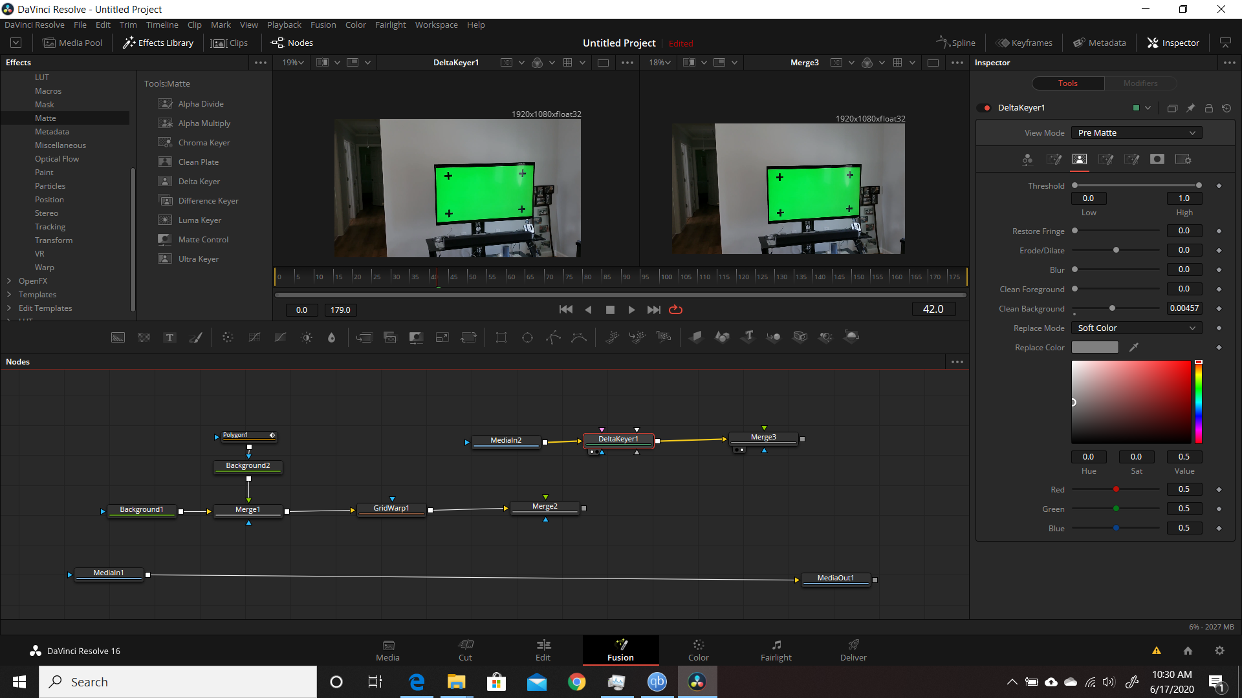Open the Effects panel options menu
This screenshot has width=1242, height=698.
(x=261, y=63)
